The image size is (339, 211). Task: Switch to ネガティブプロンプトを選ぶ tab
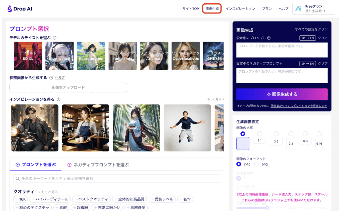click(x=98, y=165)
